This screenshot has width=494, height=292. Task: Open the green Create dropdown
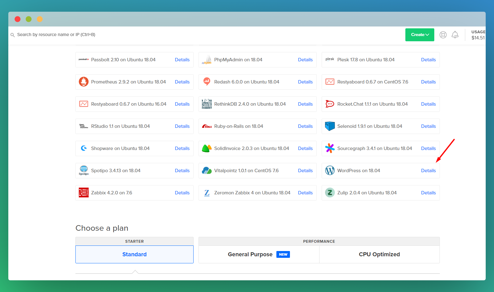[420, 35]
